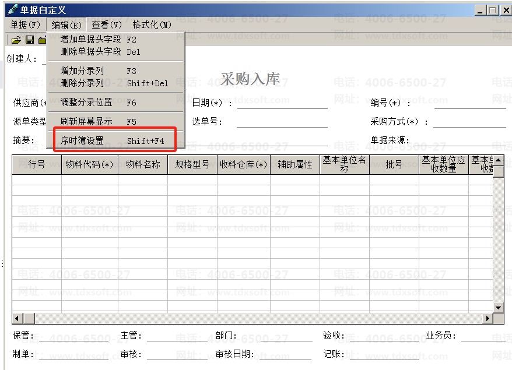Click the 编号(*) input field
Screen dimensions: 512x370
point(469,103)
